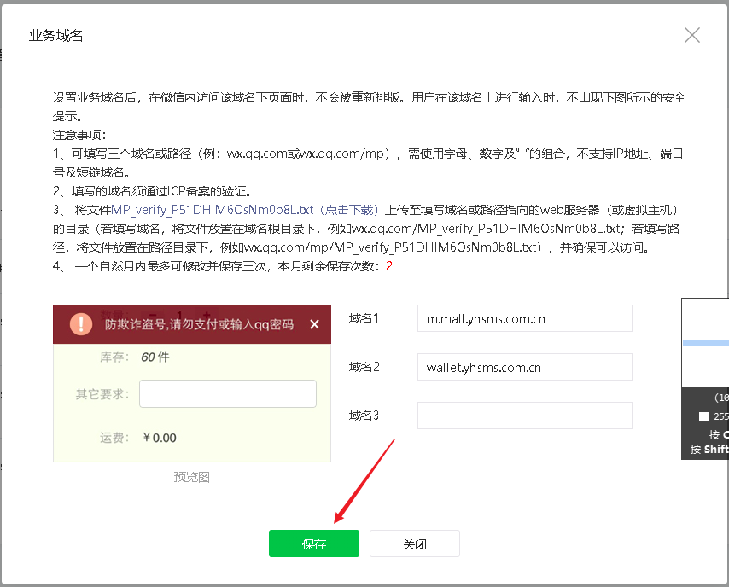The image size is (729, 587).
Task: Click the 预览图 caption under the preview
Action: tap(191, 477)
